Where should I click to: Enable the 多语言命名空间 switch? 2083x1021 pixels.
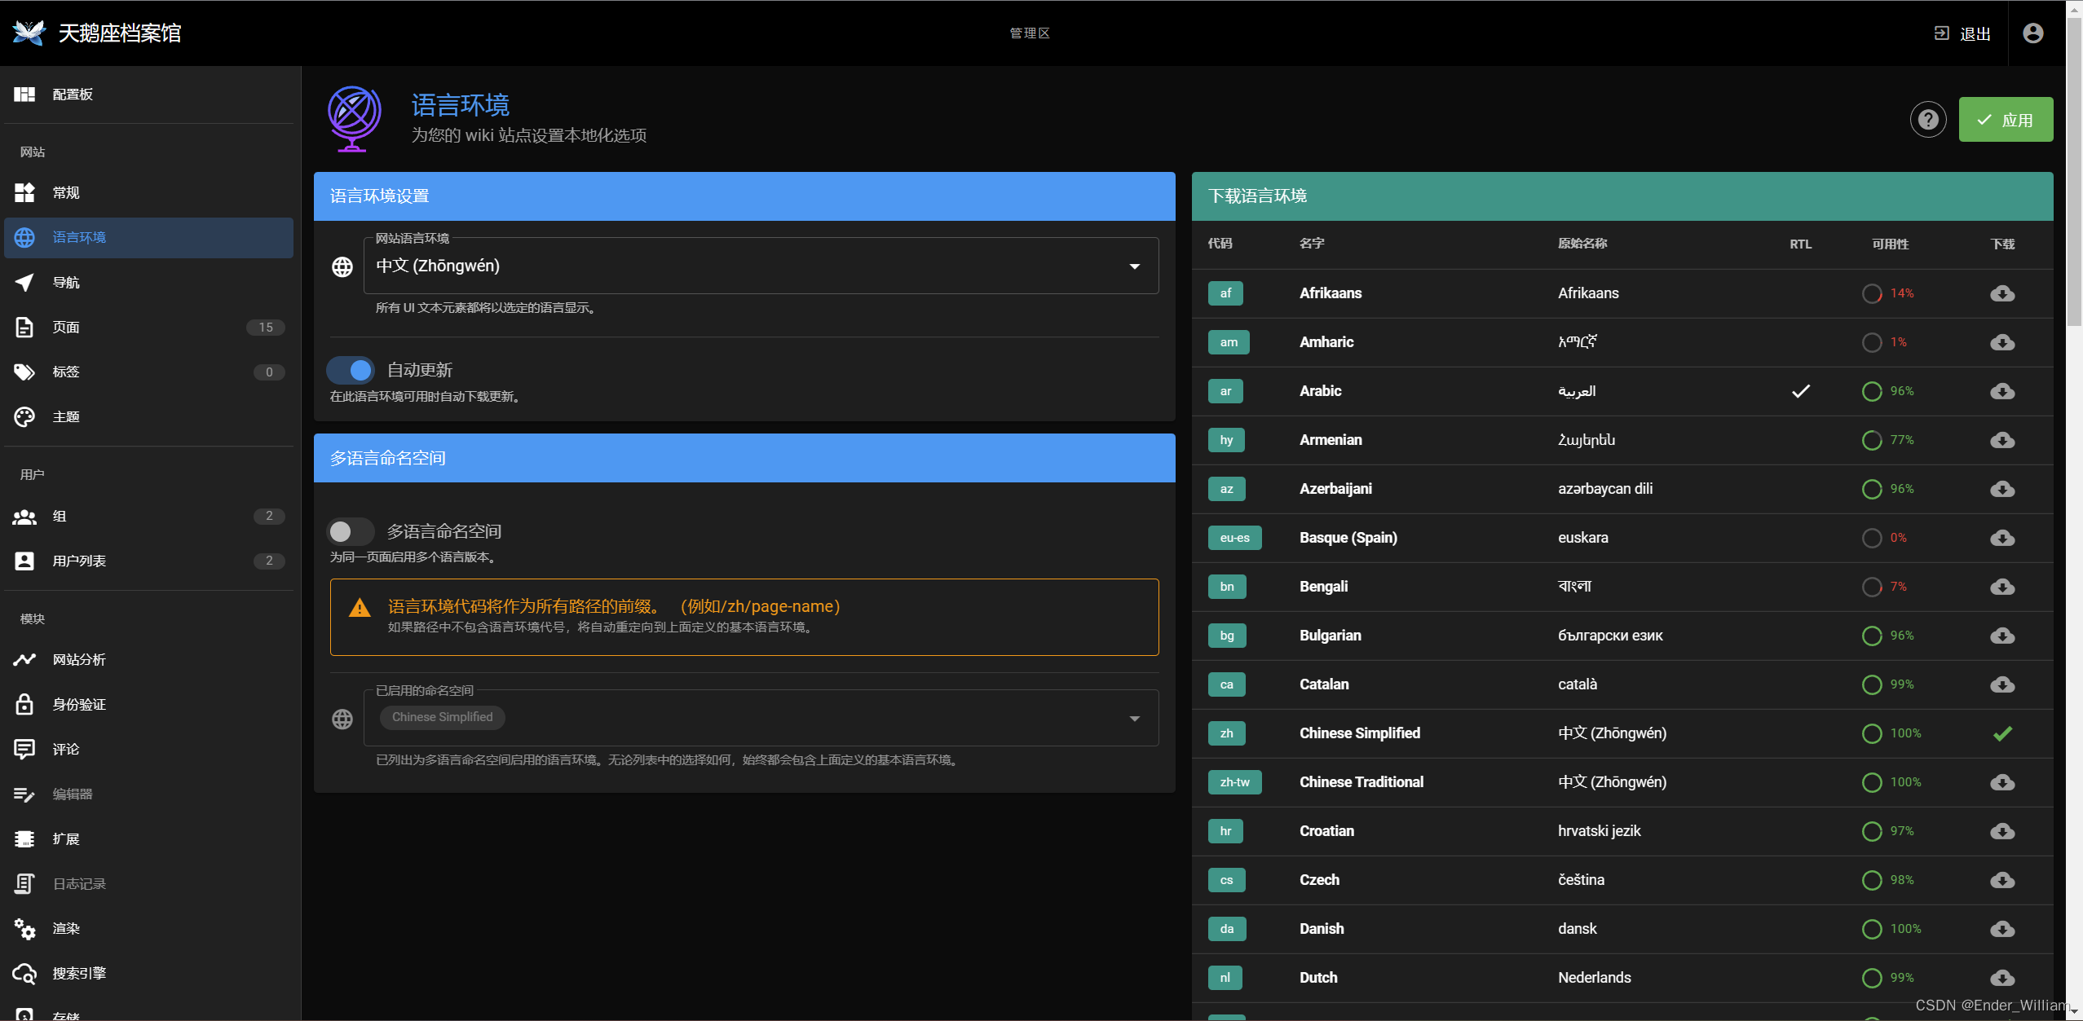[x=351, y=531]
